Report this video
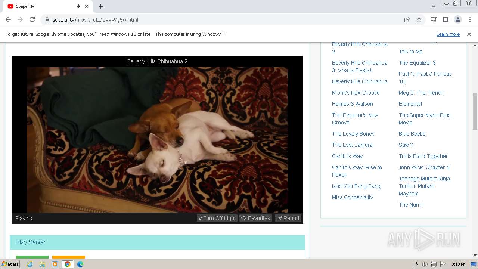The width and height of the screenshot is (478, 269). pos(288,218)
